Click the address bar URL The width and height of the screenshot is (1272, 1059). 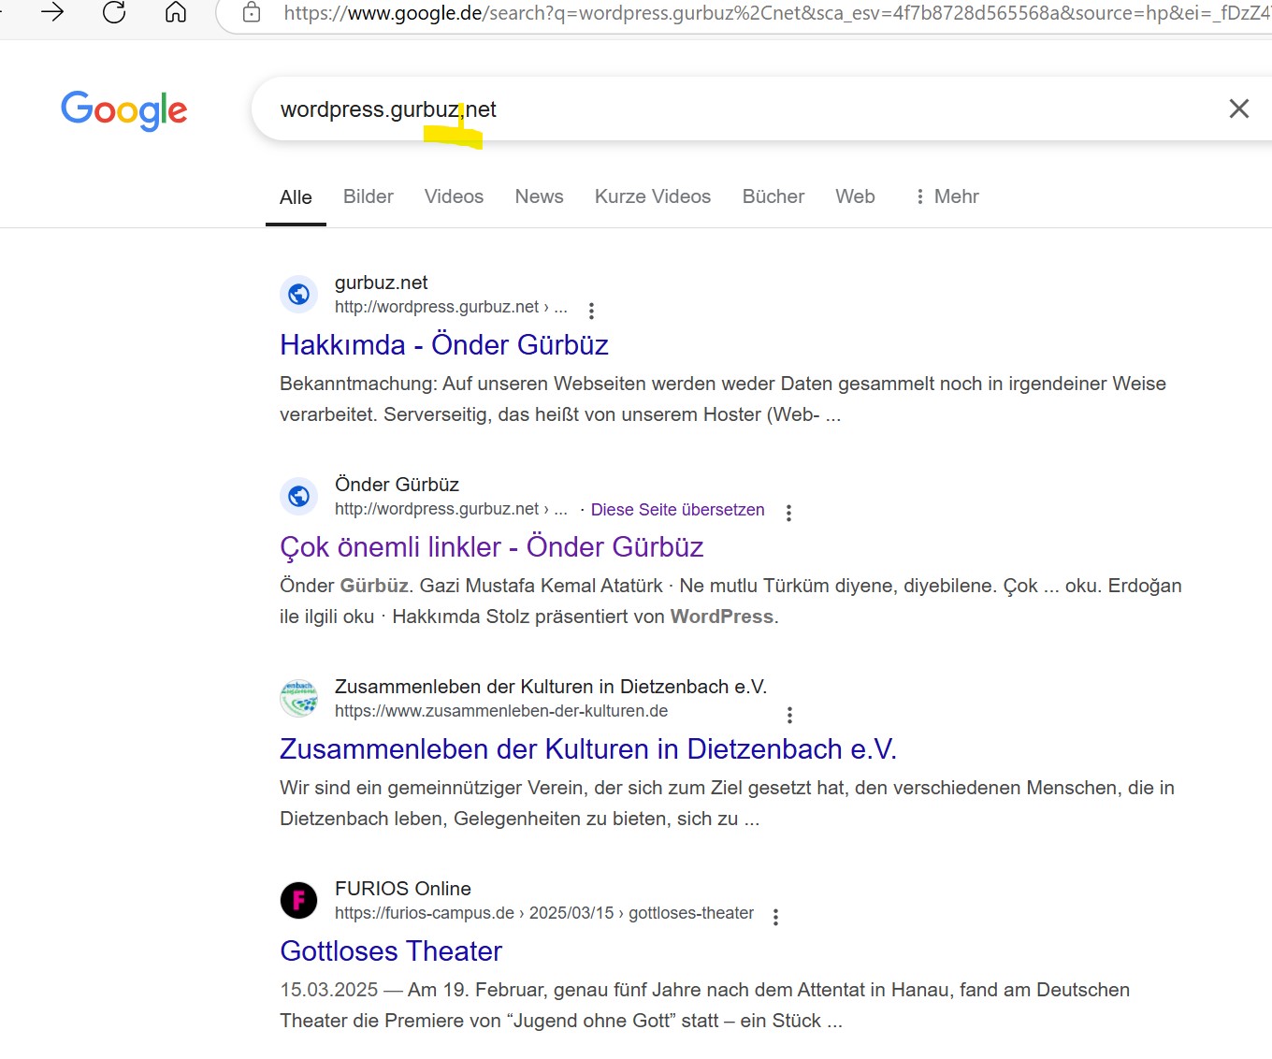pyautogui.click(x=776, y=13)
